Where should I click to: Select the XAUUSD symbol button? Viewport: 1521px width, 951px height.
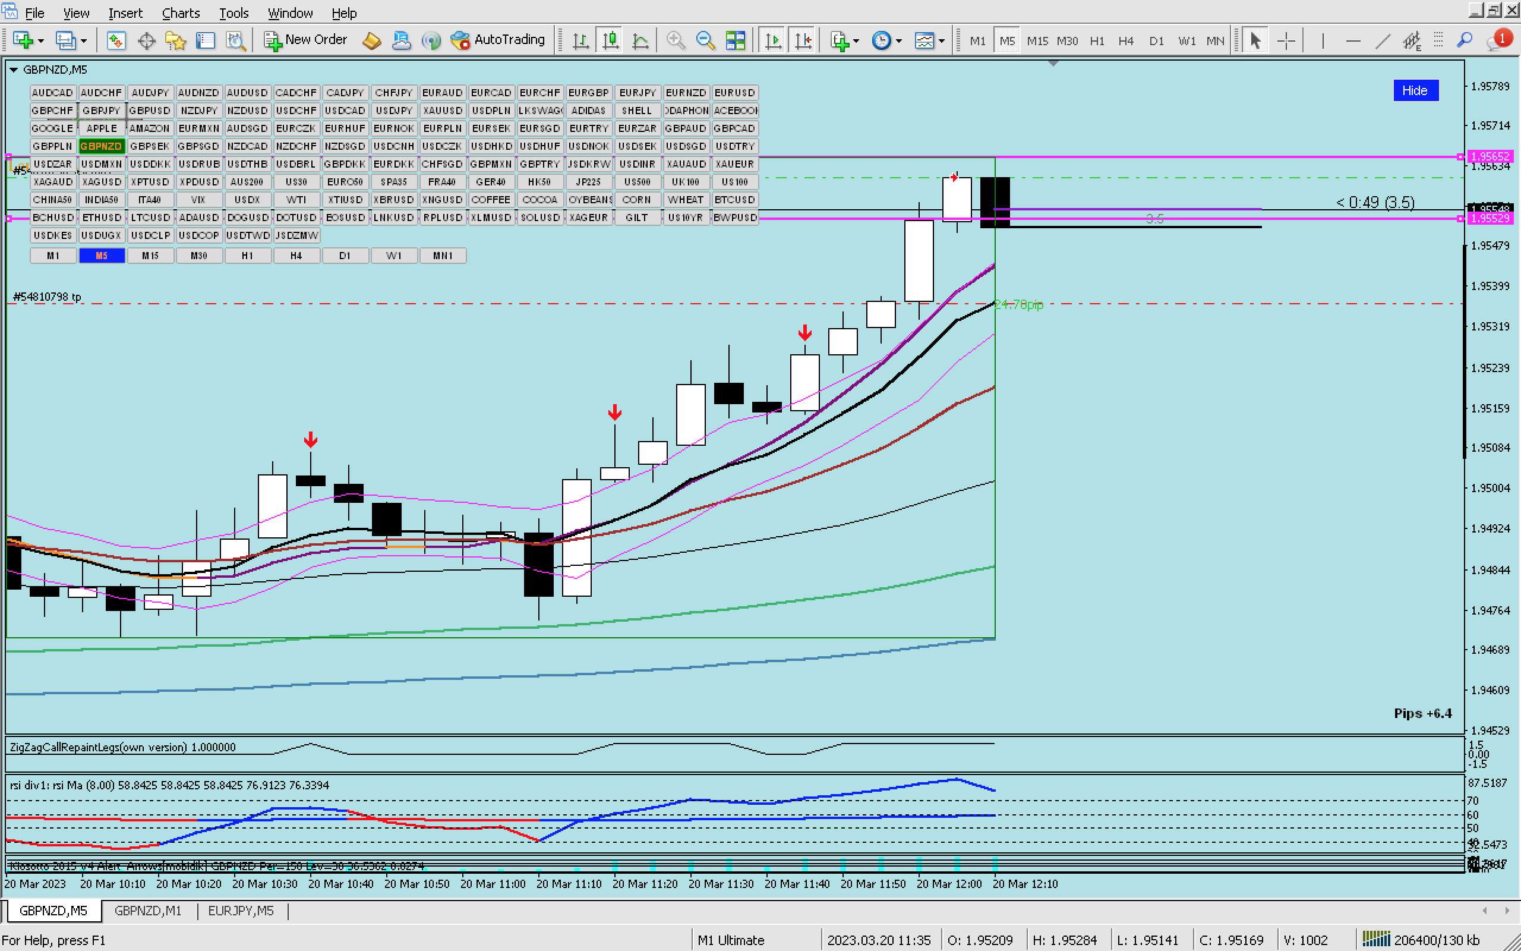click(443, 111)
